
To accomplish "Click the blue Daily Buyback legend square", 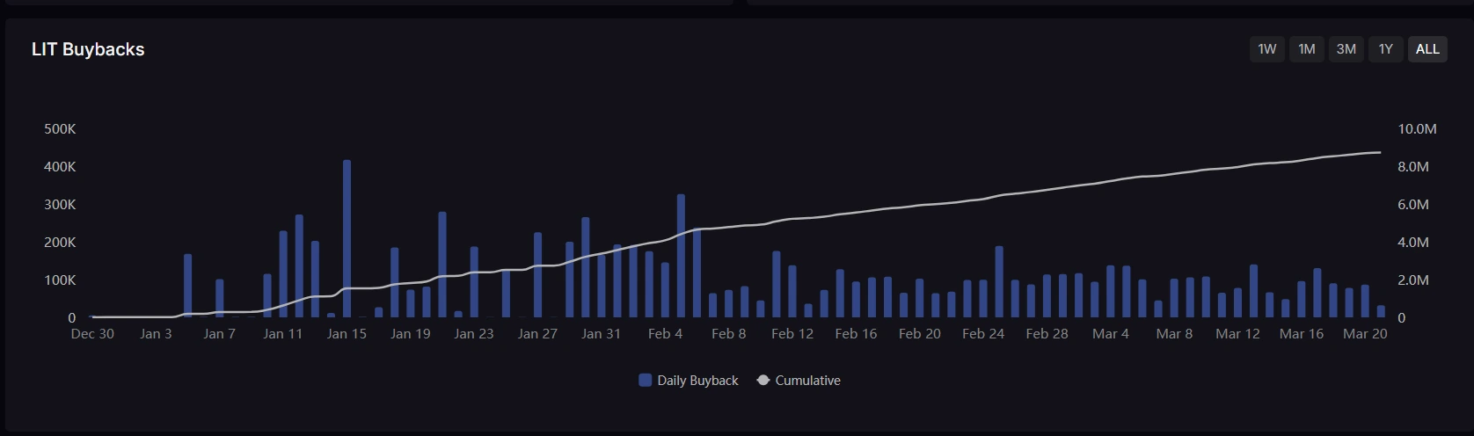I will 646,381.
